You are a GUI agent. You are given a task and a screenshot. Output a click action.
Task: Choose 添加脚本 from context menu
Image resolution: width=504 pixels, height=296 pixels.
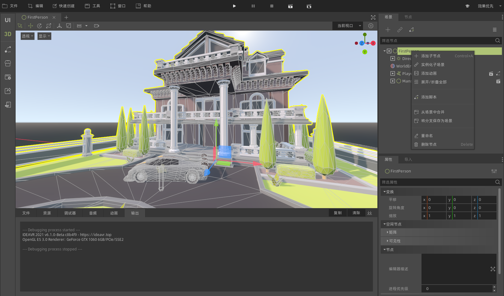click(x=443, y=97)
